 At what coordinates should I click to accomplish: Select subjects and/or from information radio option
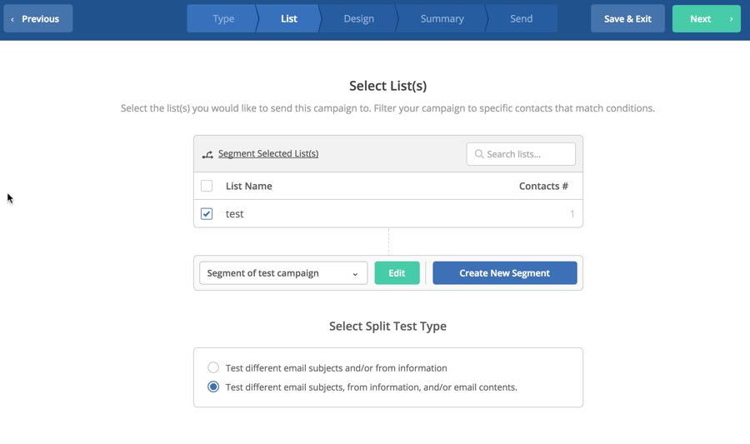[x=213, y=367]
